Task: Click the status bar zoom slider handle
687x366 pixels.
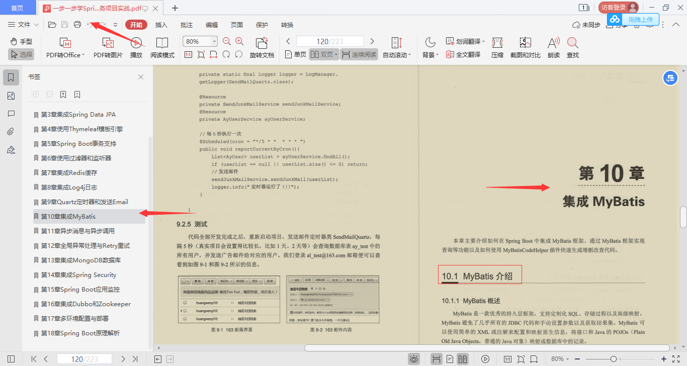Action: click(x=614, y=359)
